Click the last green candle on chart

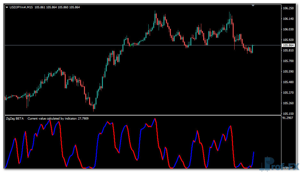pyautogui.click(x=253, y=49)
